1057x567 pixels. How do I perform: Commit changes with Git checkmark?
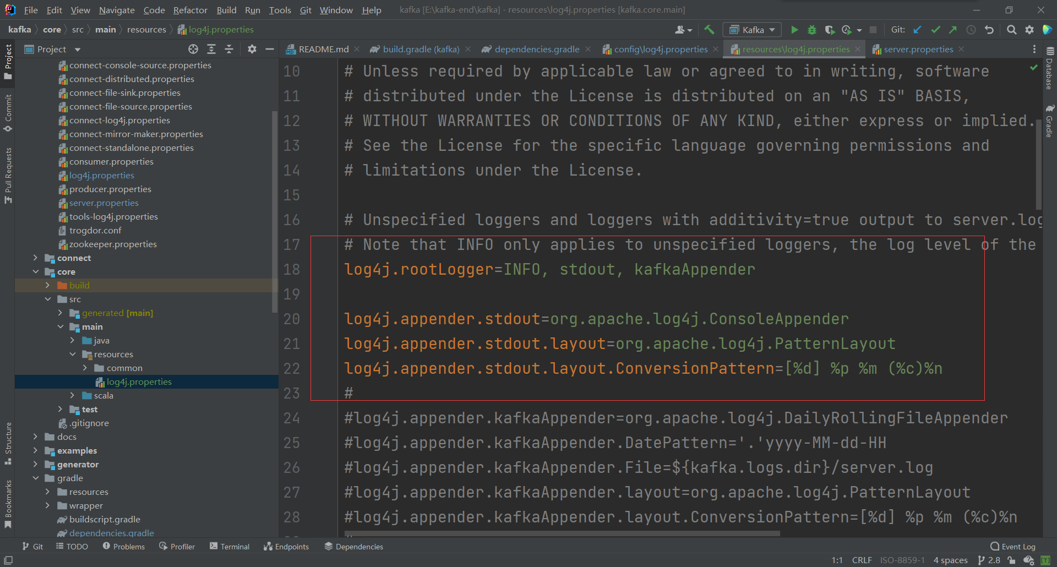(935, 30)
